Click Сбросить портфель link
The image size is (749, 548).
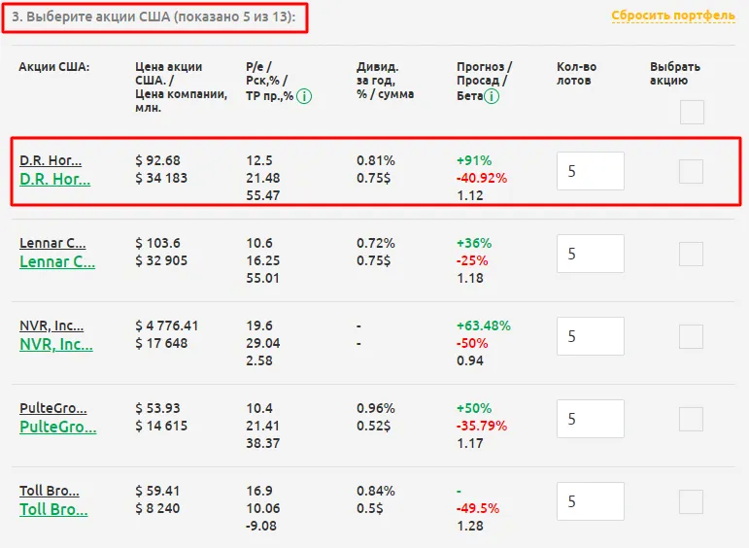(x=673, y=16)
